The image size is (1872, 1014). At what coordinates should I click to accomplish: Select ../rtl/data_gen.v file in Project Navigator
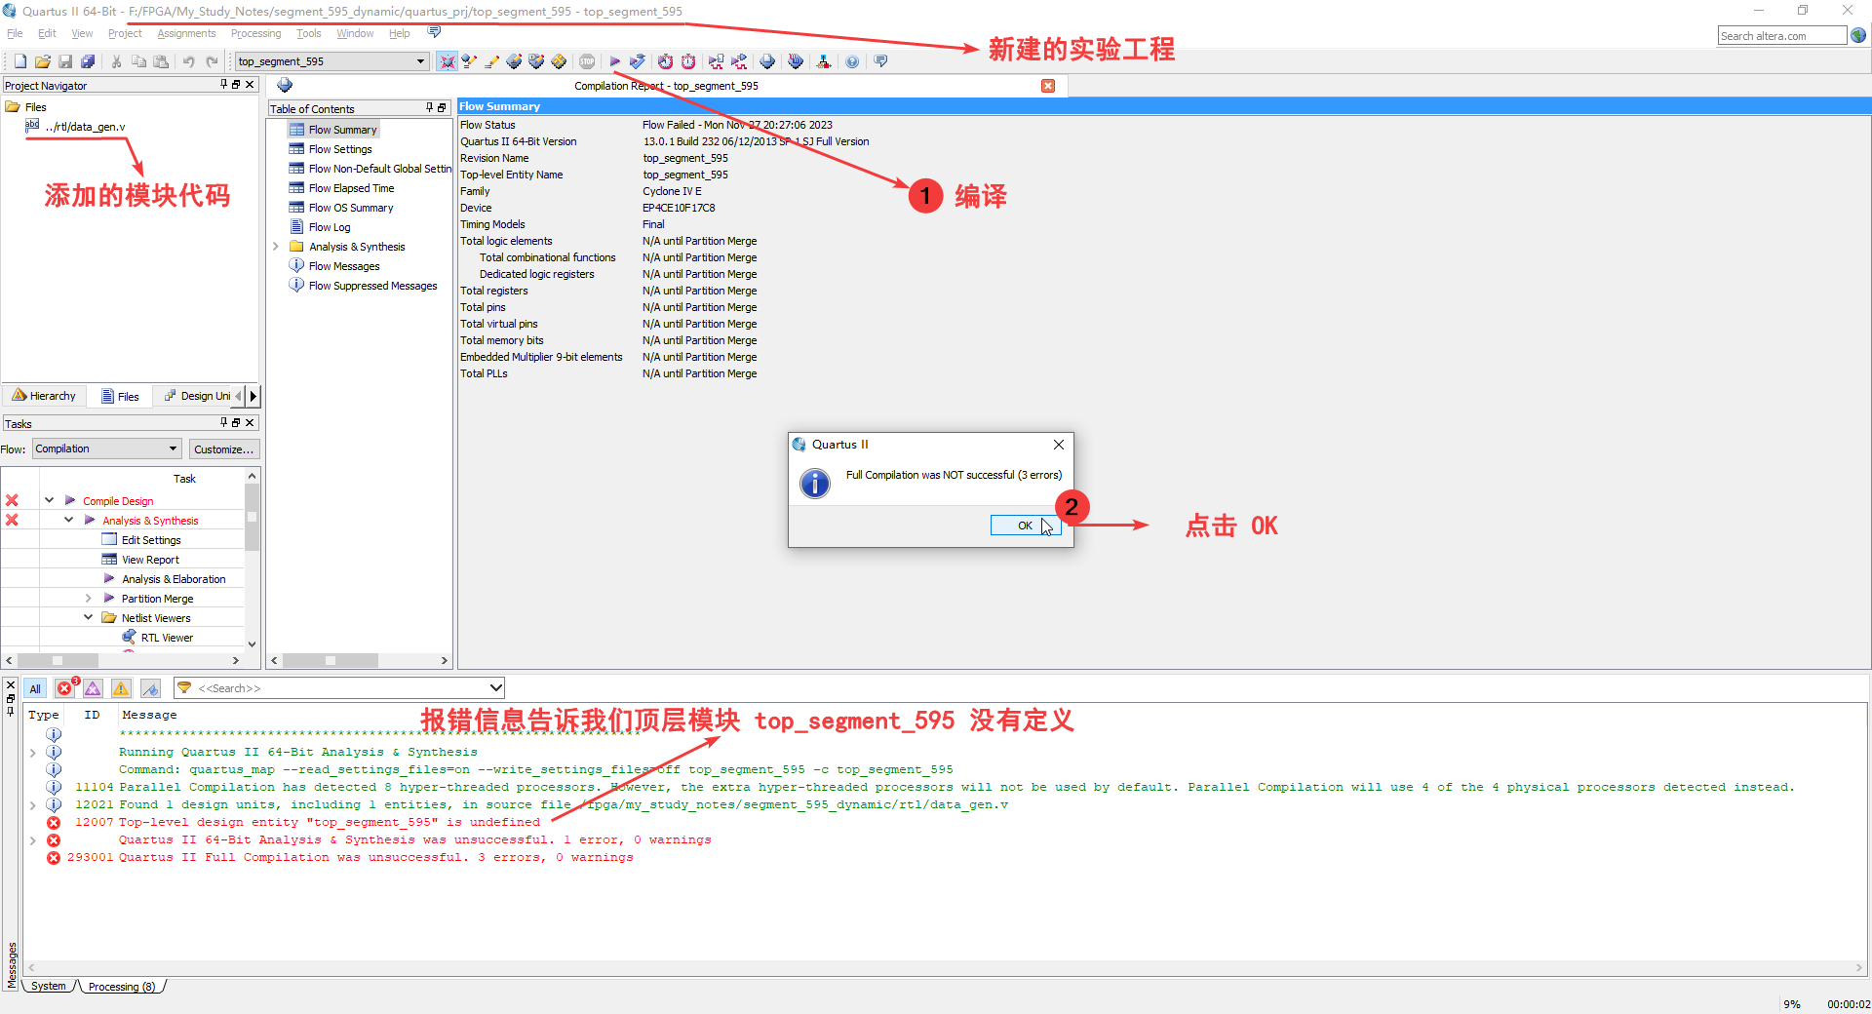tap(85, 127)
